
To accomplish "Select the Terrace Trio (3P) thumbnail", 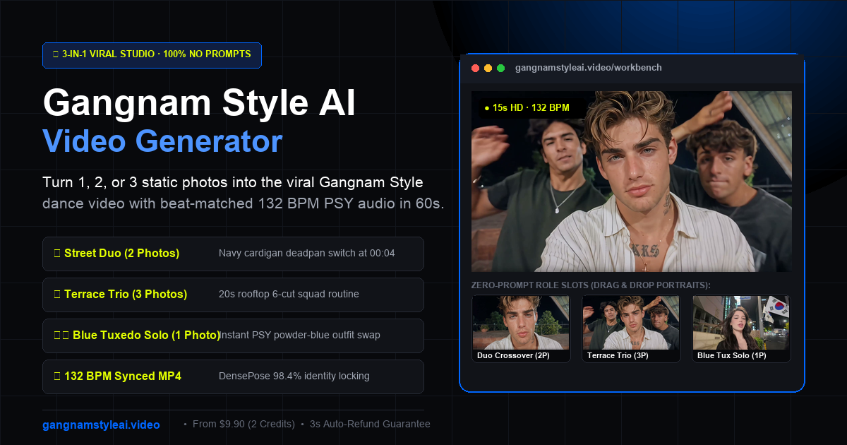I will tap(631, 329).
